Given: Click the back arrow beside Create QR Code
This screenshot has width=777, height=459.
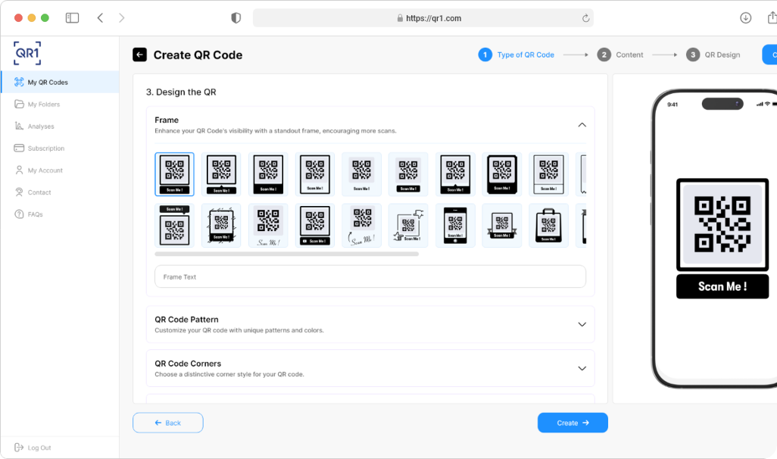Looking at the screenshot, I should point(139,55).
